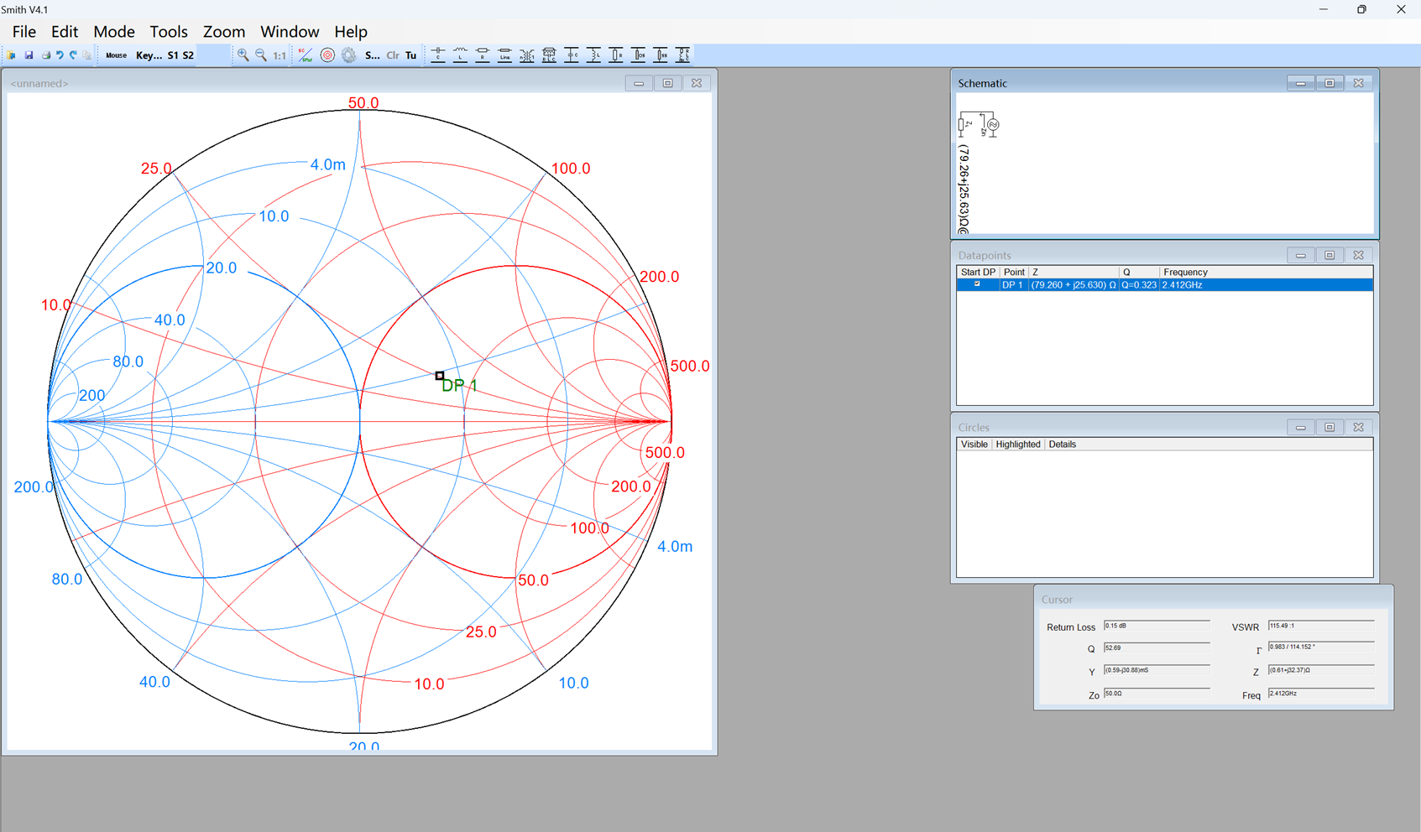Open the File menu
The image size is (1421, 832).
(x=24, y=32)
